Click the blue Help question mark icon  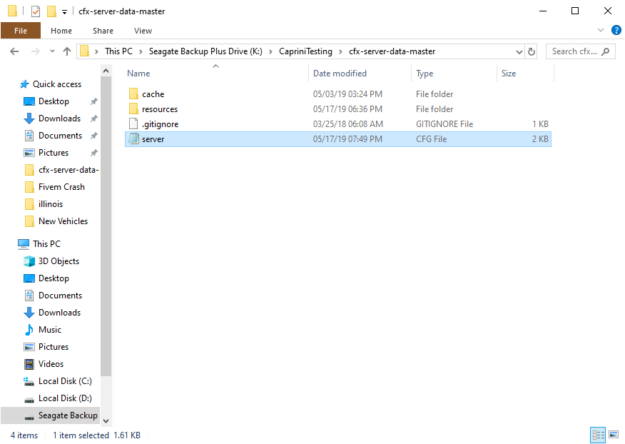(616, 30)
